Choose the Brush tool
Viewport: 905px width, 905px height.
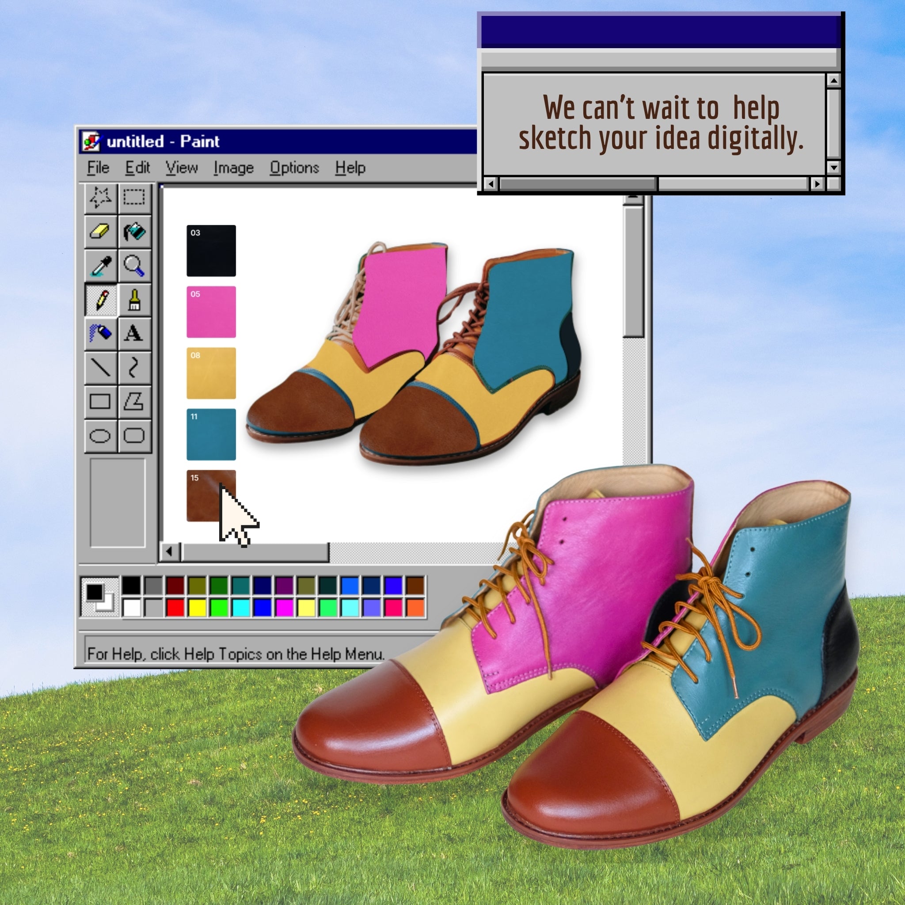coord(134,300)
